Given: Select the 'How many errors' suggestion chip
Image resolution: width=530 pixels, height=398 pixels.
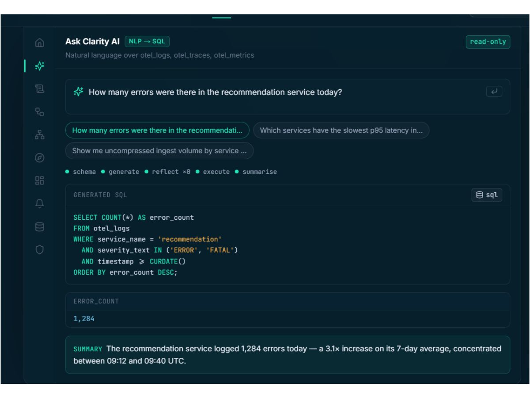Looking at the screenshot, I should point(157,130).
